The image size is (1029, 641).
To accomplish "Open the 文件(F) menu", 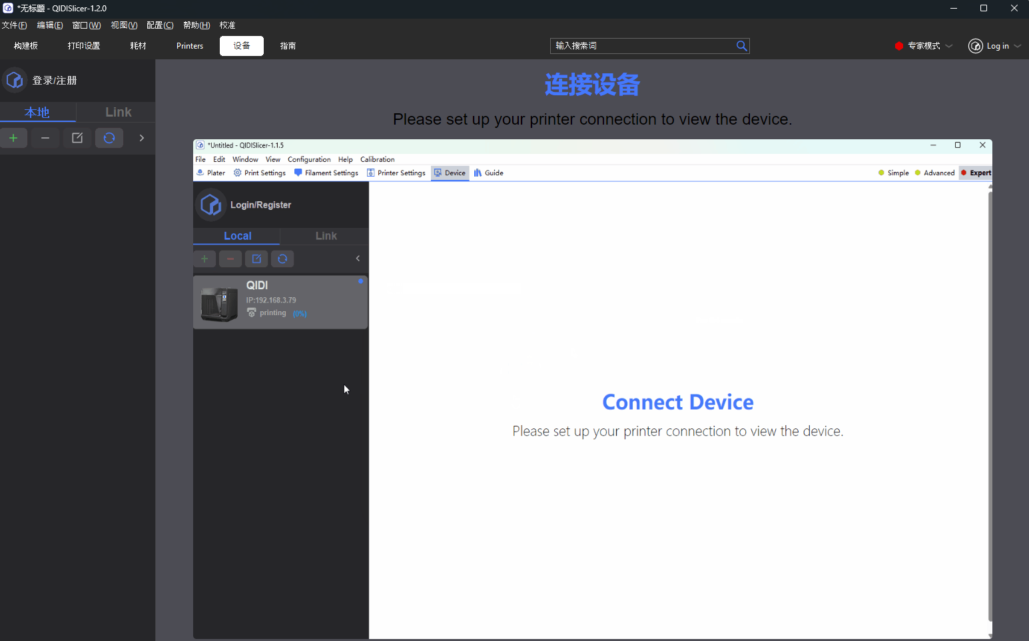I will coord(14,25).
